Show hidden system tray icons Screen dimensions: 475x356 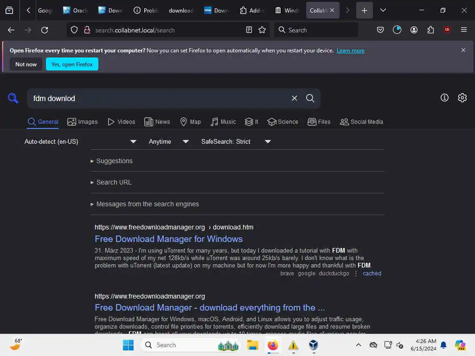point(359,345)
